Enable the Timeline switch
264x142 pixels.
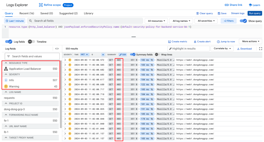click(31, 41)
